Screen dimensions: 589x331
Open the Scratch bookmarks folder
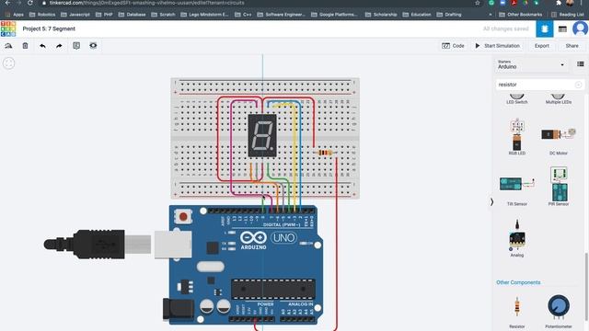click(163, 15)
